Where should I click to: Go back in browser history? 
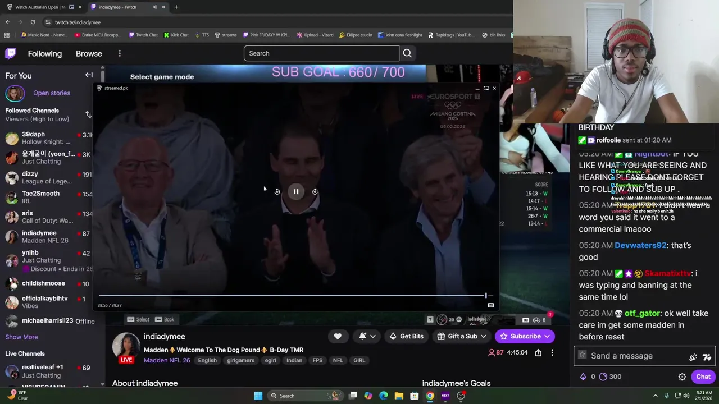(x=7, y=22)
